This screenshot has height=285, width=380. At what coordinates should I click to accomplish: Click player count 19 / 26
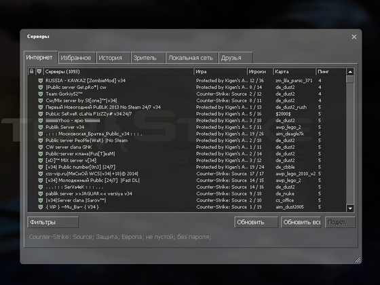(256, 134)
